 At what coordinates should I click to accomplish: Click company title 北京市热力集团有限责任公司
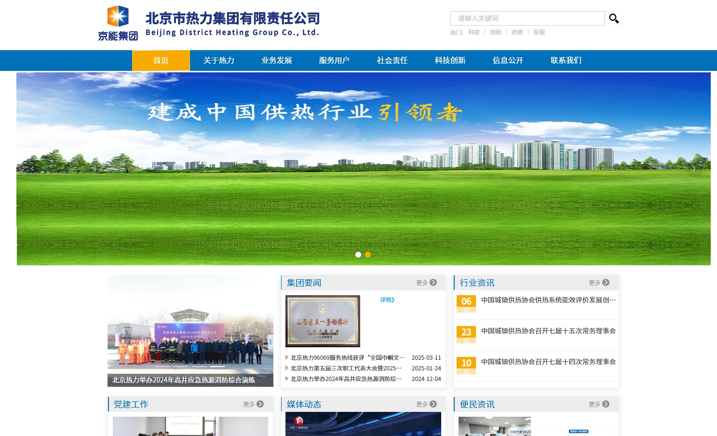tap(233, 18)
